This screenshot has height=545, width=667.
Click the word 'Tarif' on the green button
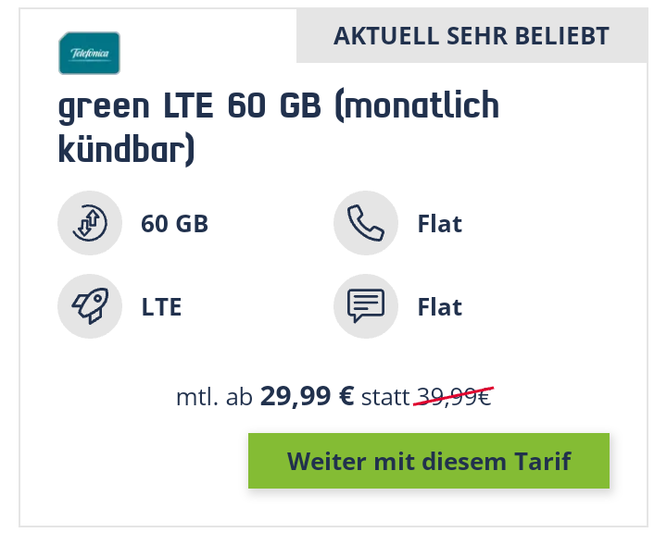click(x=542, y=462)
